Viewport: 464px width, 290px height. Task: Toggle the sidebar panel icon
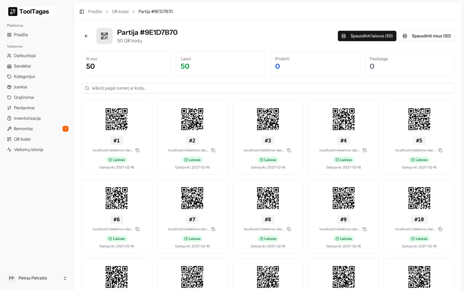[82, 12]
